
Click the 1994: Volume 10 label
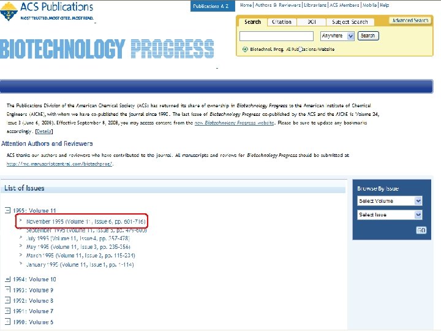(x=34, y=280)
